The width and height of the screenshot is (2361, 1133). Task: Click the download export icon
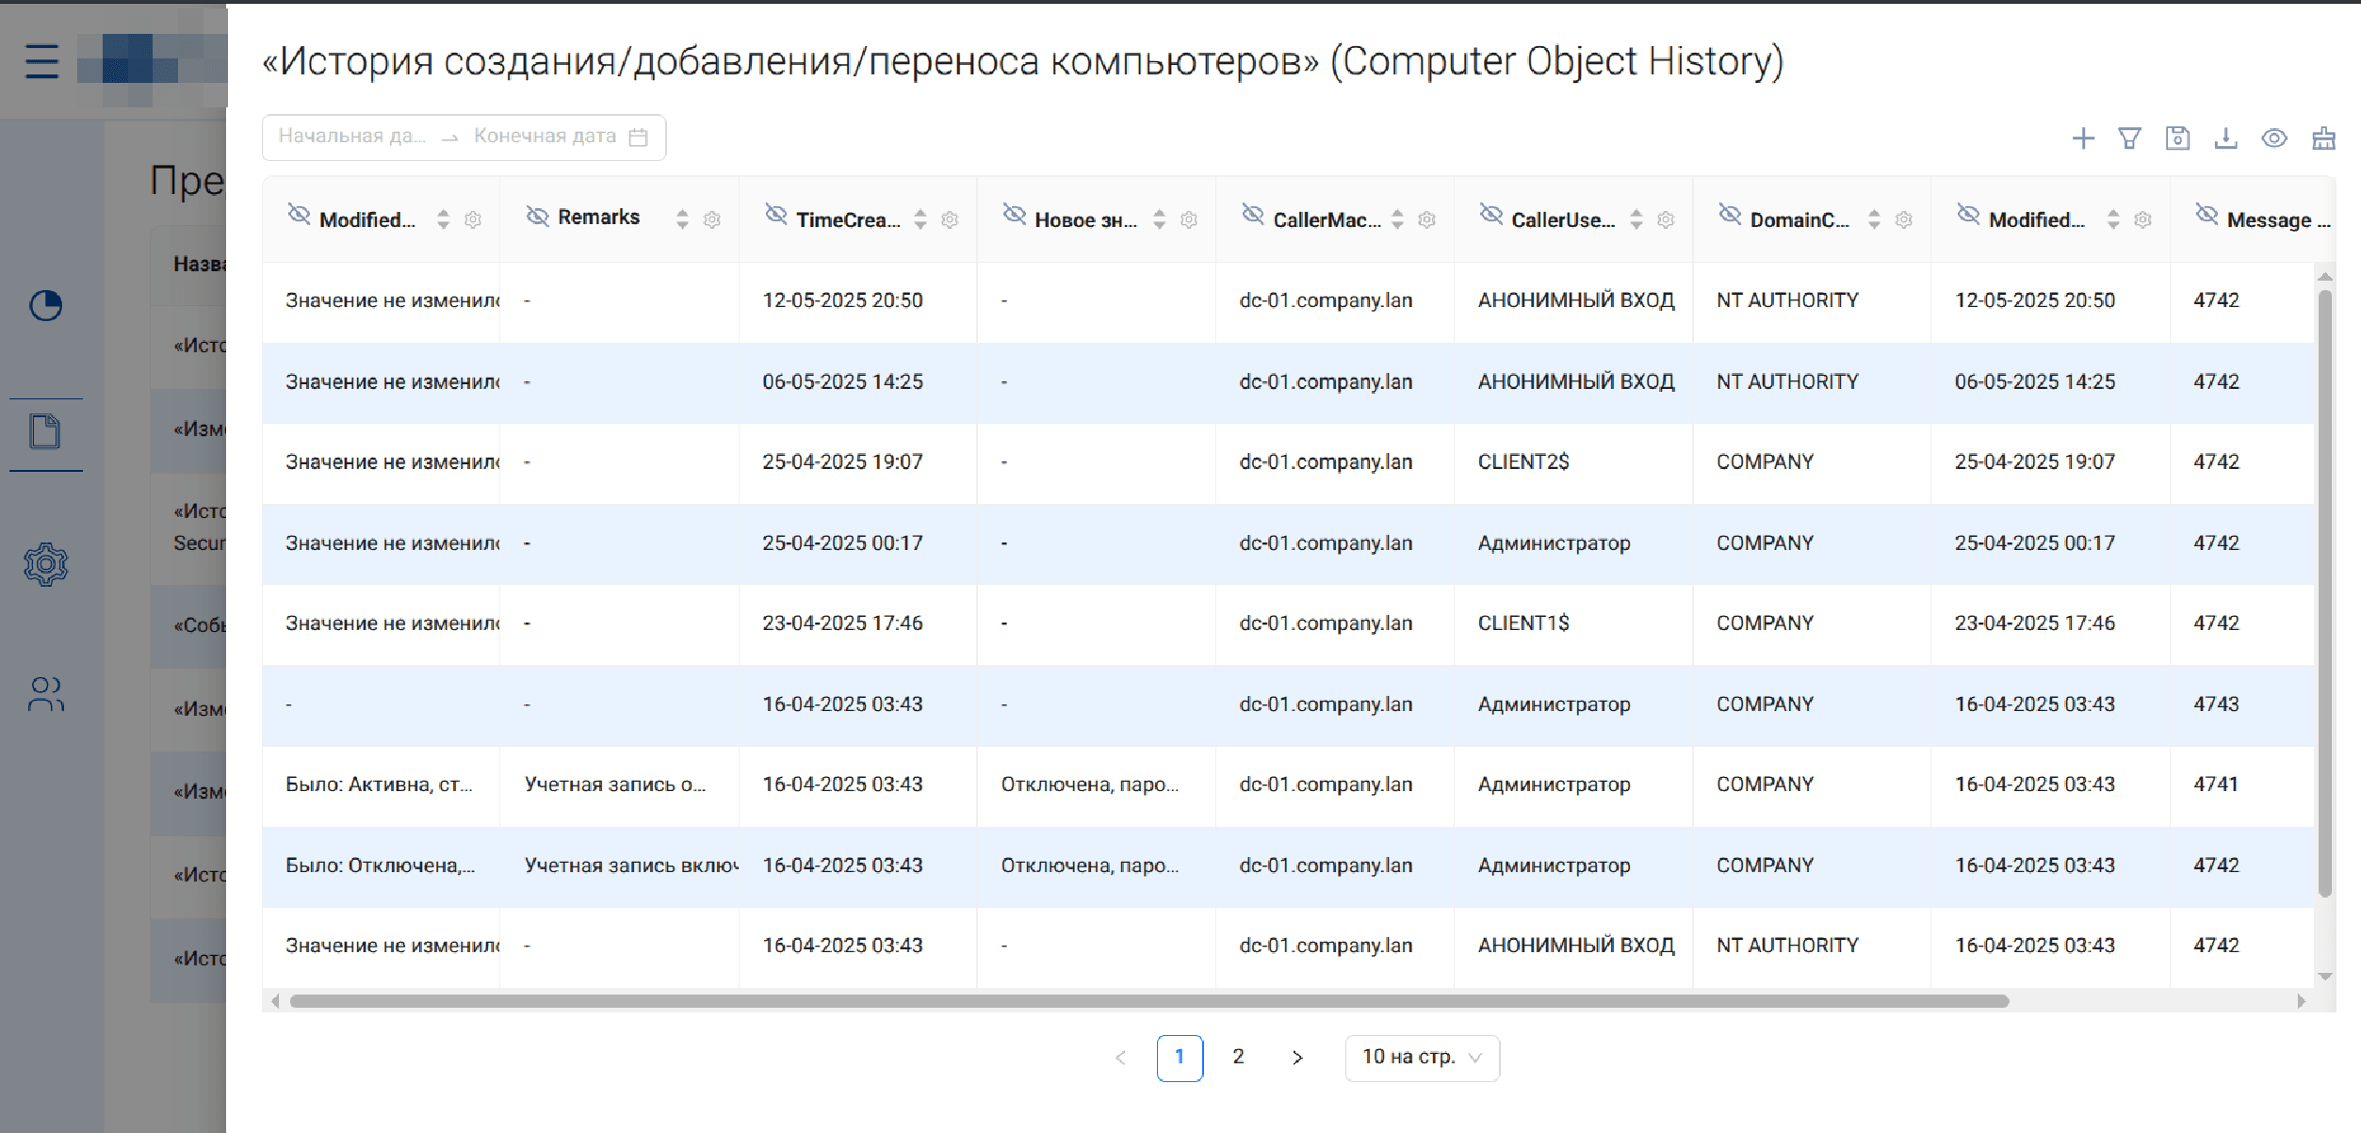(x=2225, y=138)
